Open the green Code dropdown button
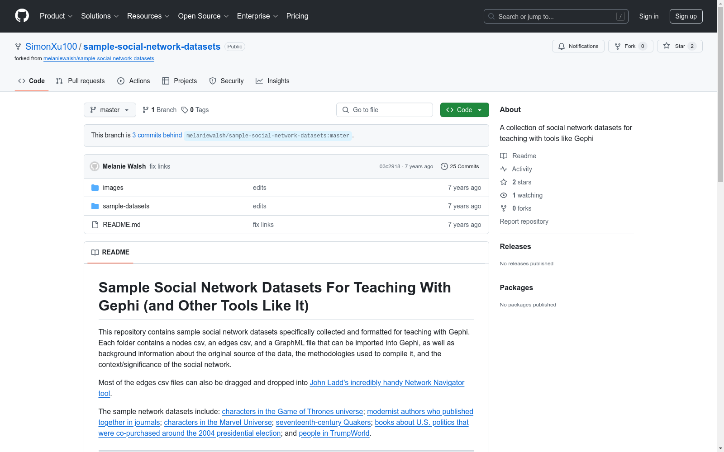This screenshot has width=724, height=452. pos(465,110)
